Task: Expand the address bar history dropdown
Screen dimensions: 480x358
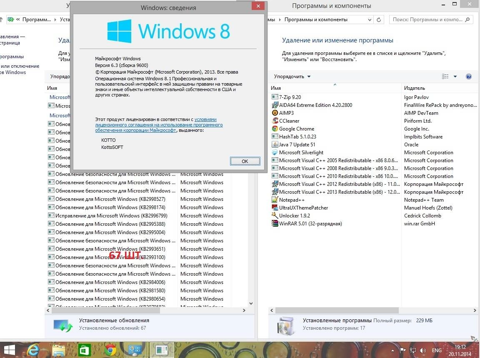Action: pyautogui.click(x=370, y=20)
